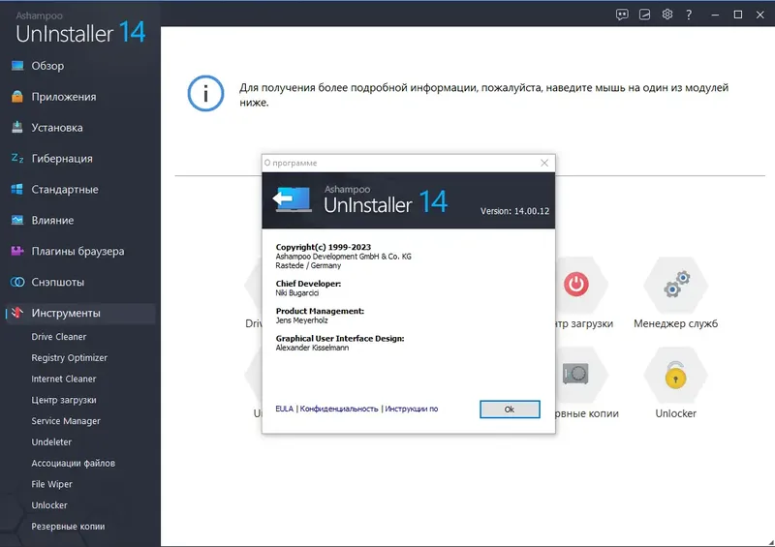Open the Снэпшоты section
The height and width of the screenshot is (547, 775).
click(58, 282)
